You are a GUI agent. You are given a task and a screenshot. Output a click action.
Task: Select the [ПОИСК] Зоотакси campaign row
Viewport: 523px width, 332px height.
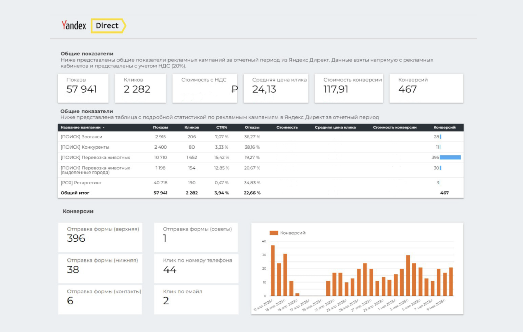[x=82, y=137]
